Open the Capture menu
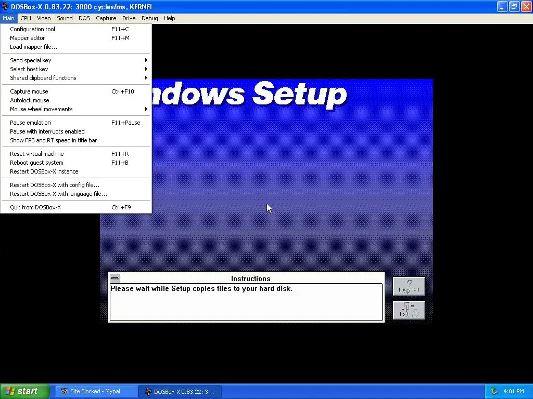Screen dimensions: 533x399 click(106, 18)
